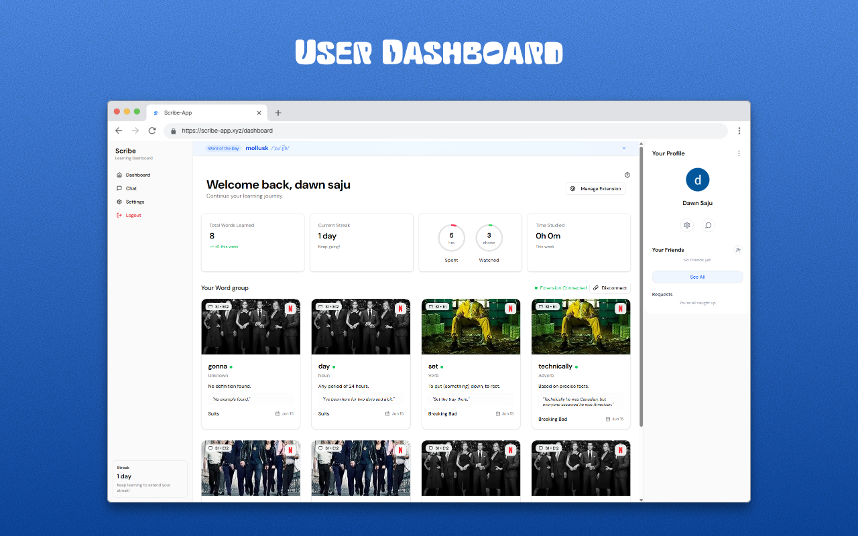Click the S1 E12 episode badge on the day card
858x536 pixels.
pos(328,306)
